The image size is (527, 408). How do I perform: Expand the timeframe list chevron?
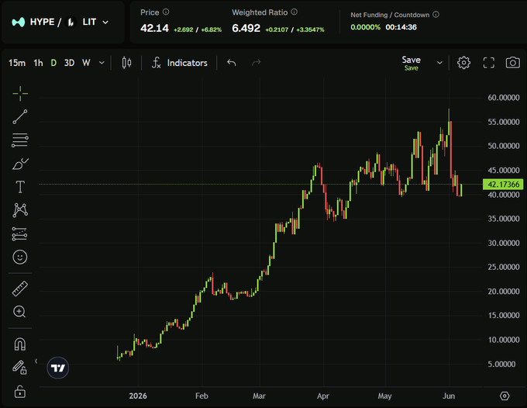point(102,63)
